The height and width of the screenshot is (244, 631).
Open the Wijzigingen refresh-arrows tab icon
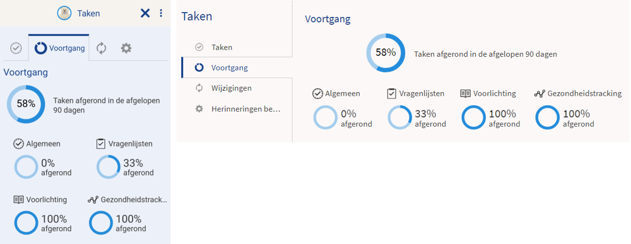101,49
